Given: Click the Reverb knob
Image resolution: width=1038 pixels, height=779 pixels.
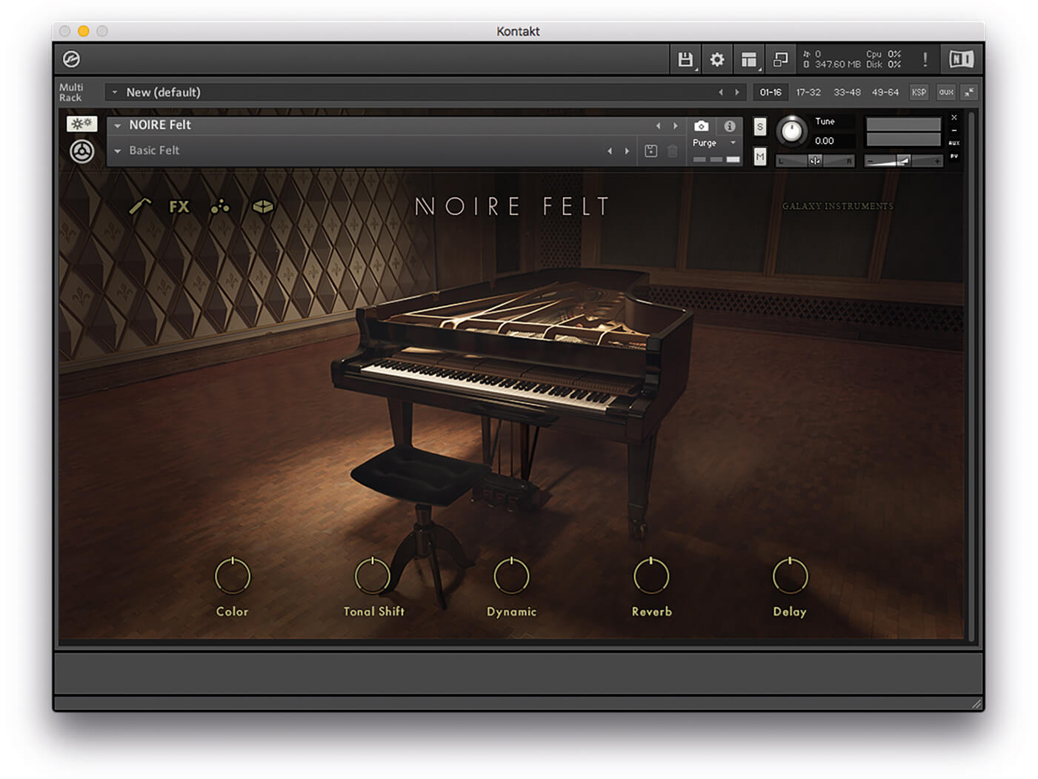Looking at the screenshot, I should (651, 576).
